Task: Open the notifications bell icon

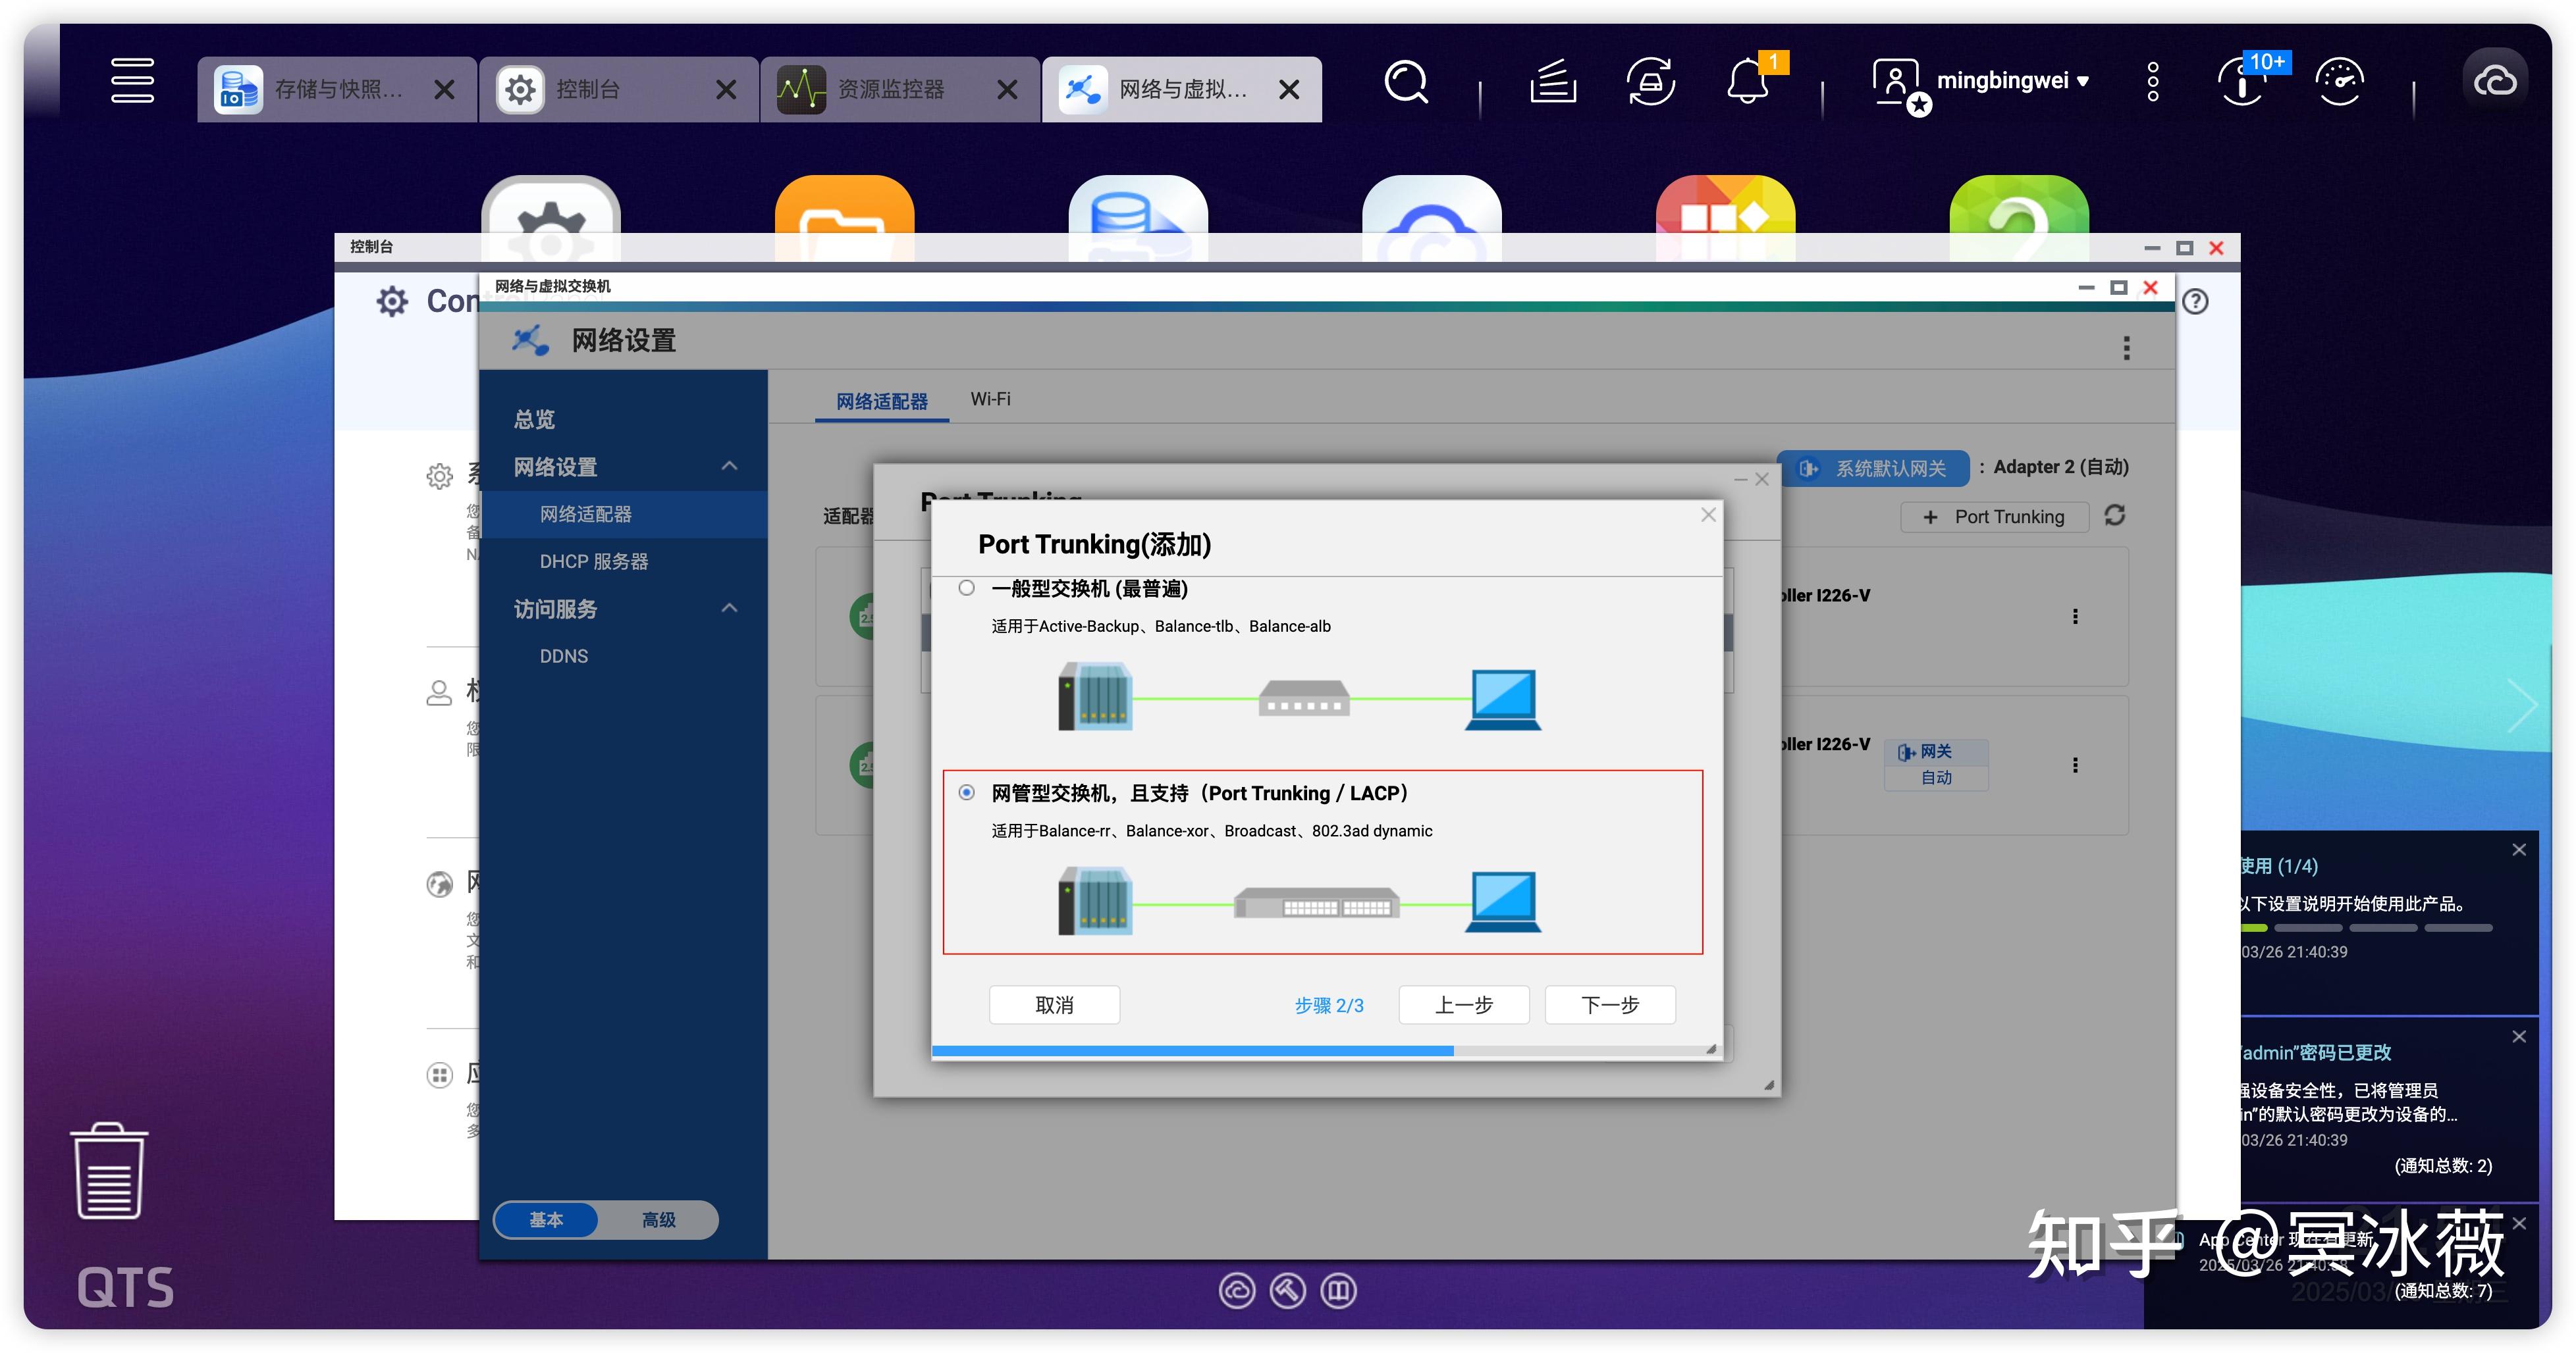Action: (x=1747, y=82)
